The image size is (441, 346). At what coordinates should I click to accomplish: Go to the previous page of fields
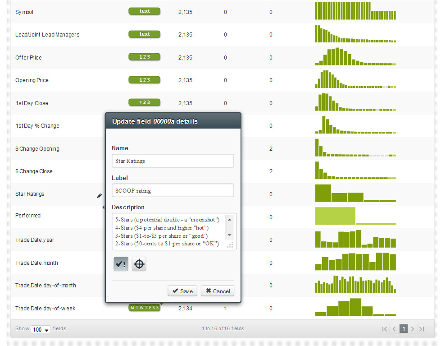pyautogui.click(x=394, y=329)
